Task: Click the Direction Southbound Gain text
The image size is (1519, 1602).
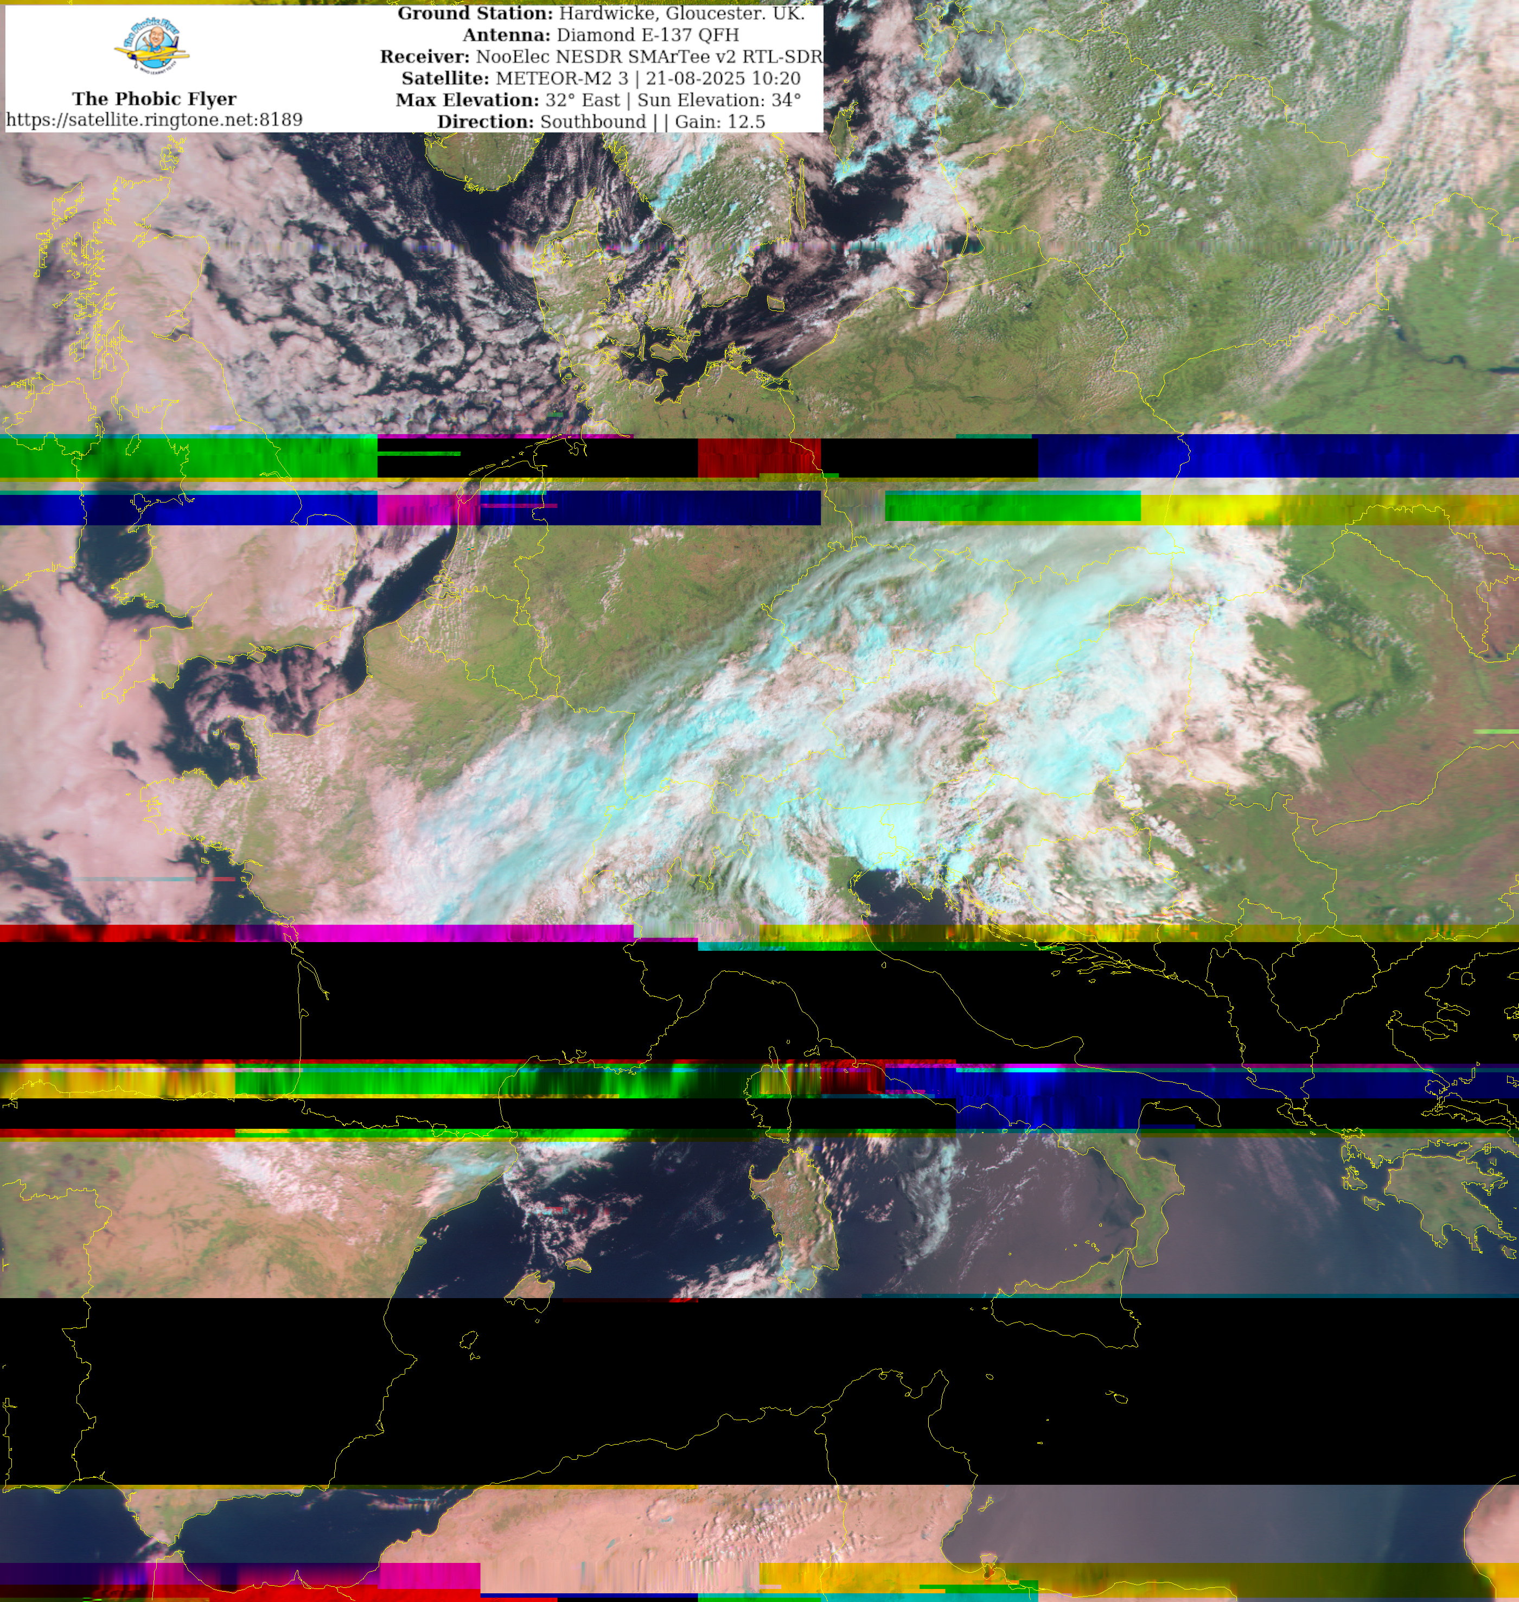Action: click(600, 122)
